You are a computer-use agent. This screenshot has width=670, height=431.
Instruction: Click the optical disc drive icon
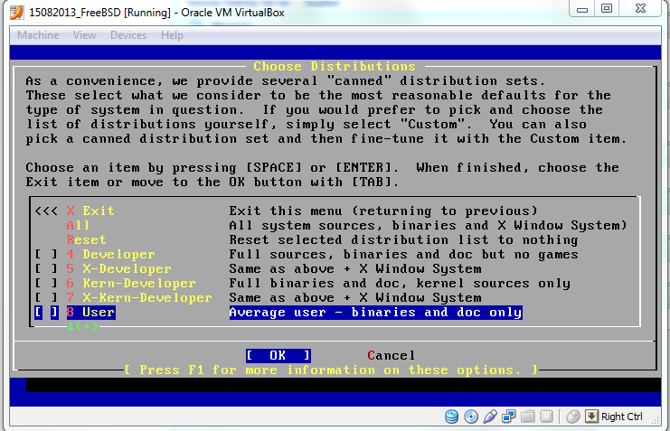pyautogui.click(x=470, y=417)
